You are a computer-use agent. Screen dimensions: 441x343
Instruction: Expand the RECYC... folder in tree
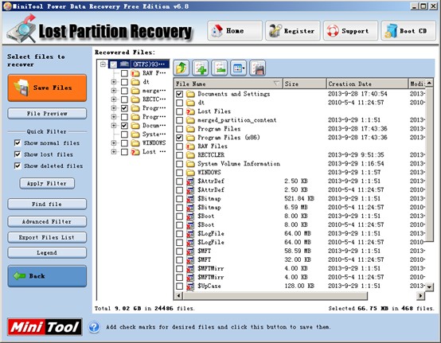pyautogui.click(x=114, y=99)
